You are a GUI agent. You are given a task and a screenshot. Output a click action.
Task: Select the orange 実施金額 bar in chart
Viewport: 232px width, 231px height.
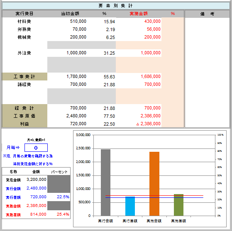(154, 184)
